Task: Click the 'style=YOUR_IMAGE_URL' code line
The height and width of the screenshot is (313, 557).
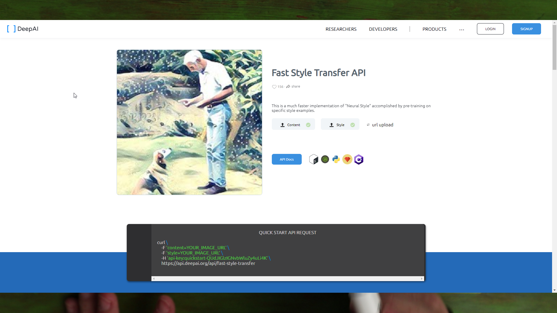Action: [x=192, y=253]
